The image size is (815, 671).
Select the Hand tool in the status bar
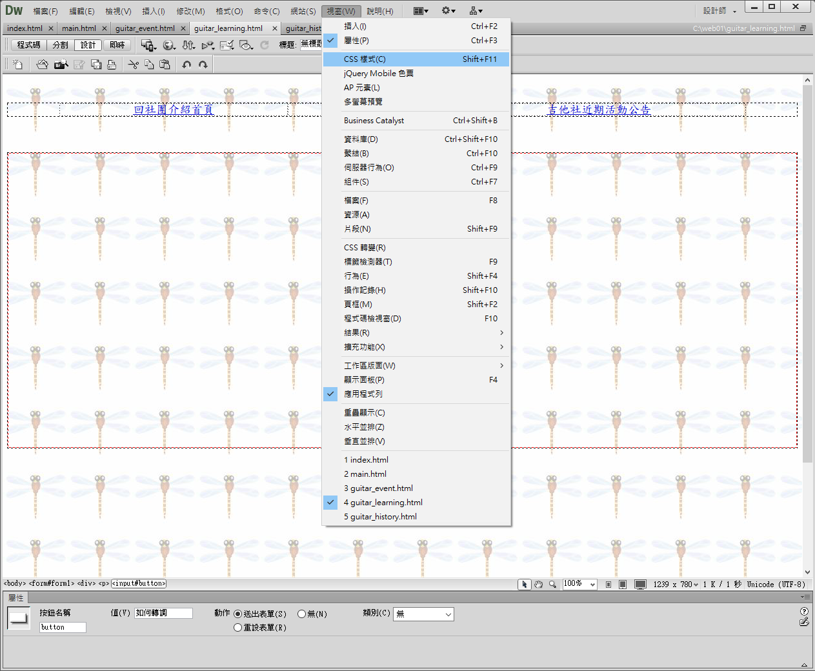538,585
